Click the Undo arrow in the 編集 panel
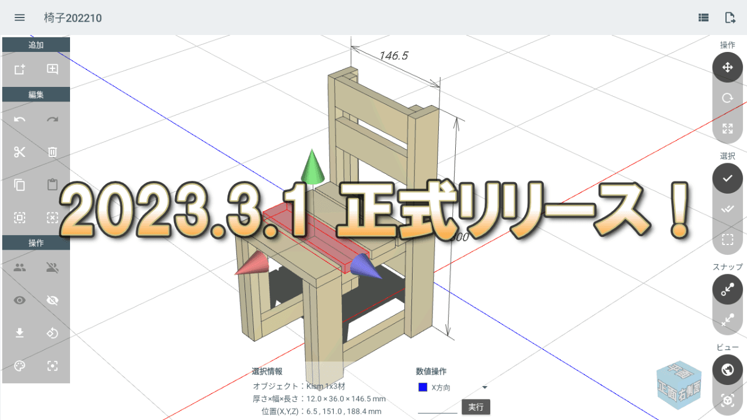747x420 pixels. [19, 120]
